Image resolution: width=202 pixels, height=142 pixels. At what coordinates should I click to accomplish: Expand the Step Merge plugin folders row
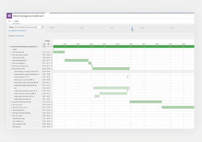(11, 60)
